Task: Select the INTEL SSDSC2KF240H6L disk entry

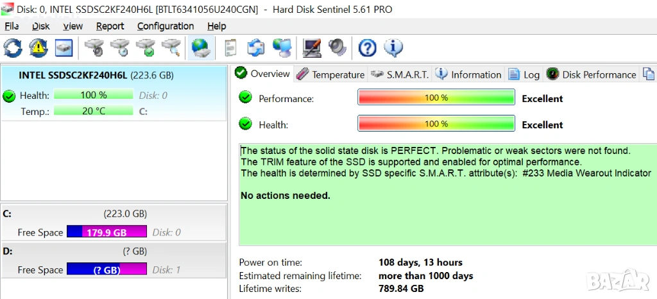Action: 96,75
